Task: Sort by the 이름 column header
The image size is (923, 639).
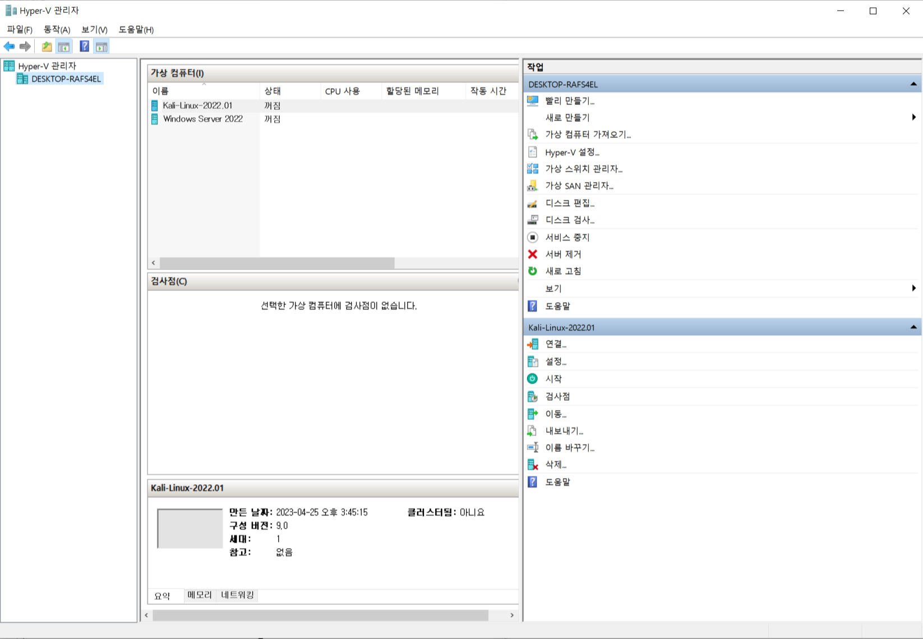Action: pyautogui.click(x=204, y=91)
